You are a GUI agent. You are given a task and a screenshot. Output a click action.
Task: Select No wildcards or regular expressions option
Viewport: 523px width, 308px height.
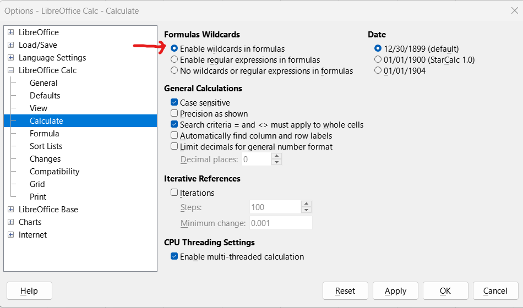(x=174, y=70)
